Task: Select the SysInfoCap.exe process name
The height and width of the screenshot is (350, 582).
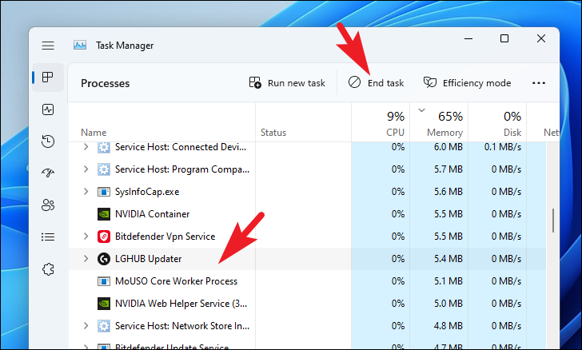Action: (147, 192)
